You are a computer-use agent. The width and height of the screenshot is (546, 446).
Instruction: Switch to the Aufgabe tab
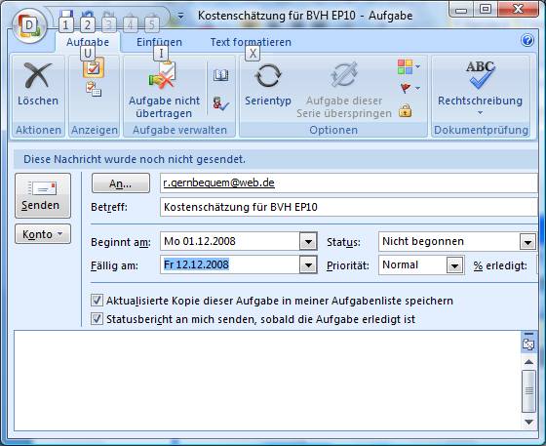(88, 42)
